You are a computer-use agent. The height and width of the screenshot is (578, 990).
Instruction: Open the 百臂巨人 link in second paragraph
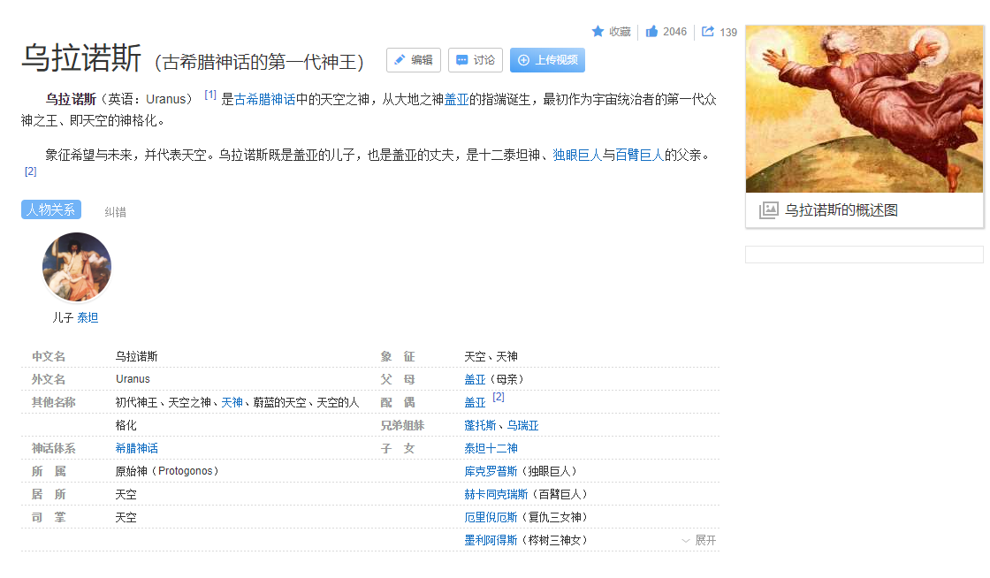pos(639,155)
